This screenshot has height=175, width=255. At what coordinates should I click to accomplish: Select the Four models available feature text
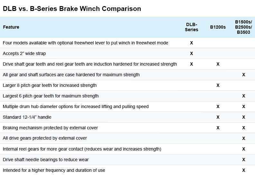pos(86,43)
